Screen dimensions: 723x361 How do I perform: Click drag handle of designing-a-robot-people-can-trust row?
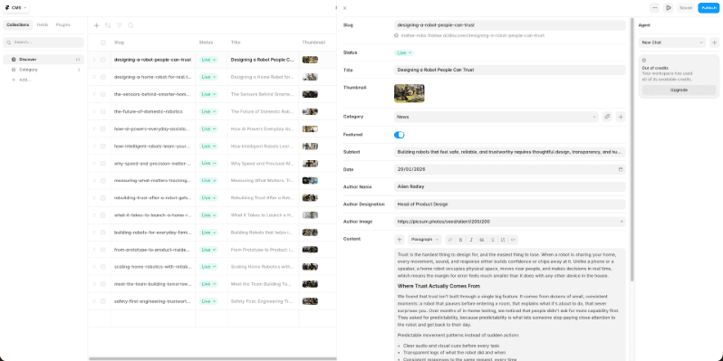click(x=94, y=60)
